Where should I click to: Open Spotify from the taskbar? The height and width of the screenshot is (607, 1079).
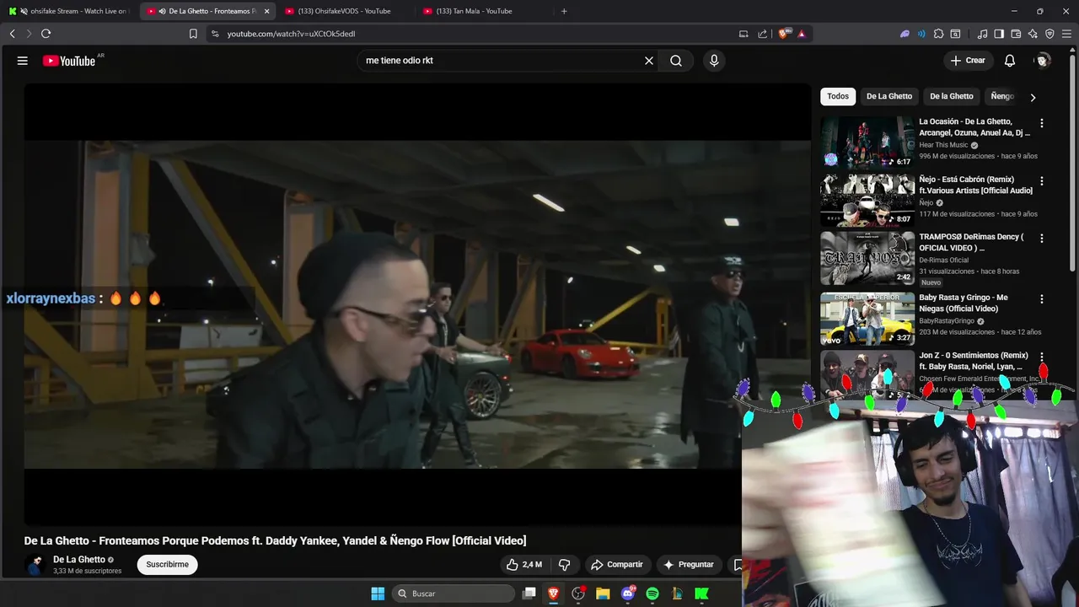point(652,594)
